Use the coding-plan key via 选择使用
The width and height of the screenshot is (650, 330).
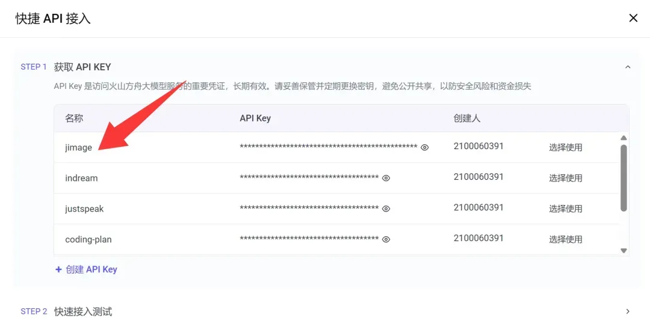pos(565,239)
